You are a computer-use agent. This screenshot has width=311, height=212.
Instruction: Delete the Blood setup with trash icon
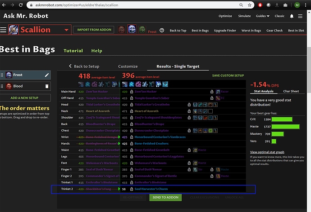click(x=47, y=86)
